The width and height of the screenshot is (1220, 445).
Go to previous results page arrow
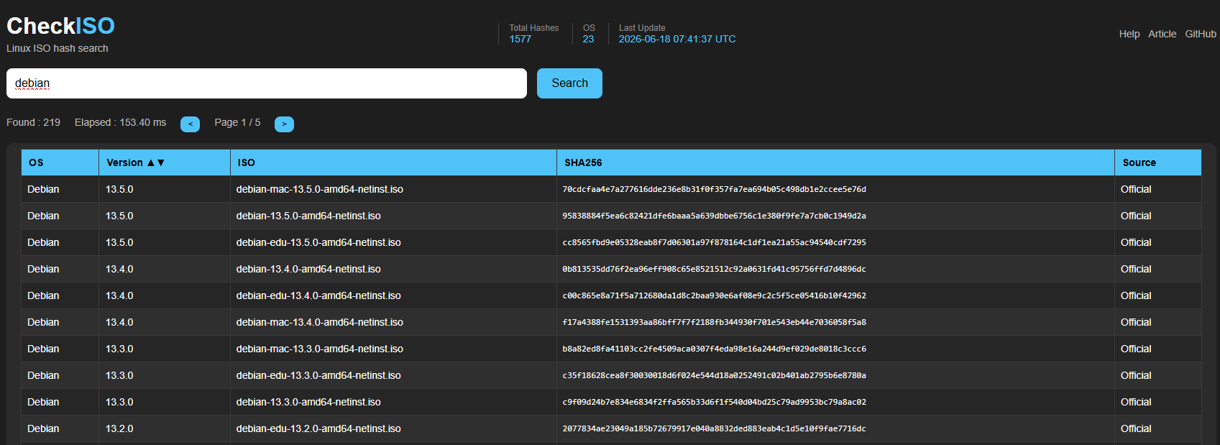point(190,124)
